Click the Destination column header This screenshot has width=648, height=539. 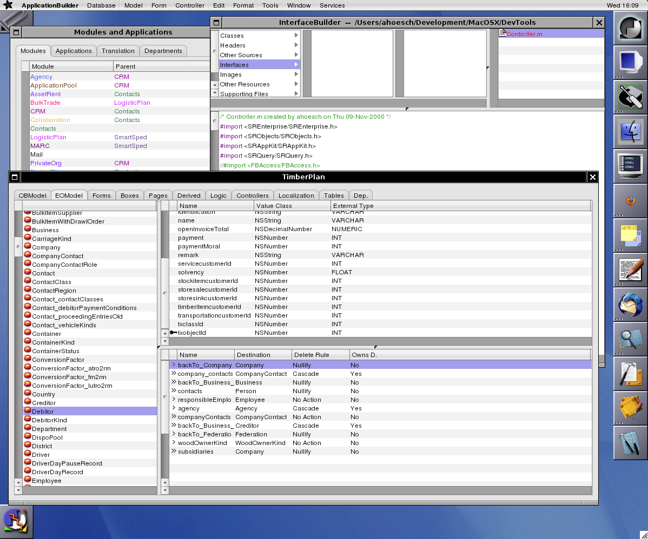(263, 354)
